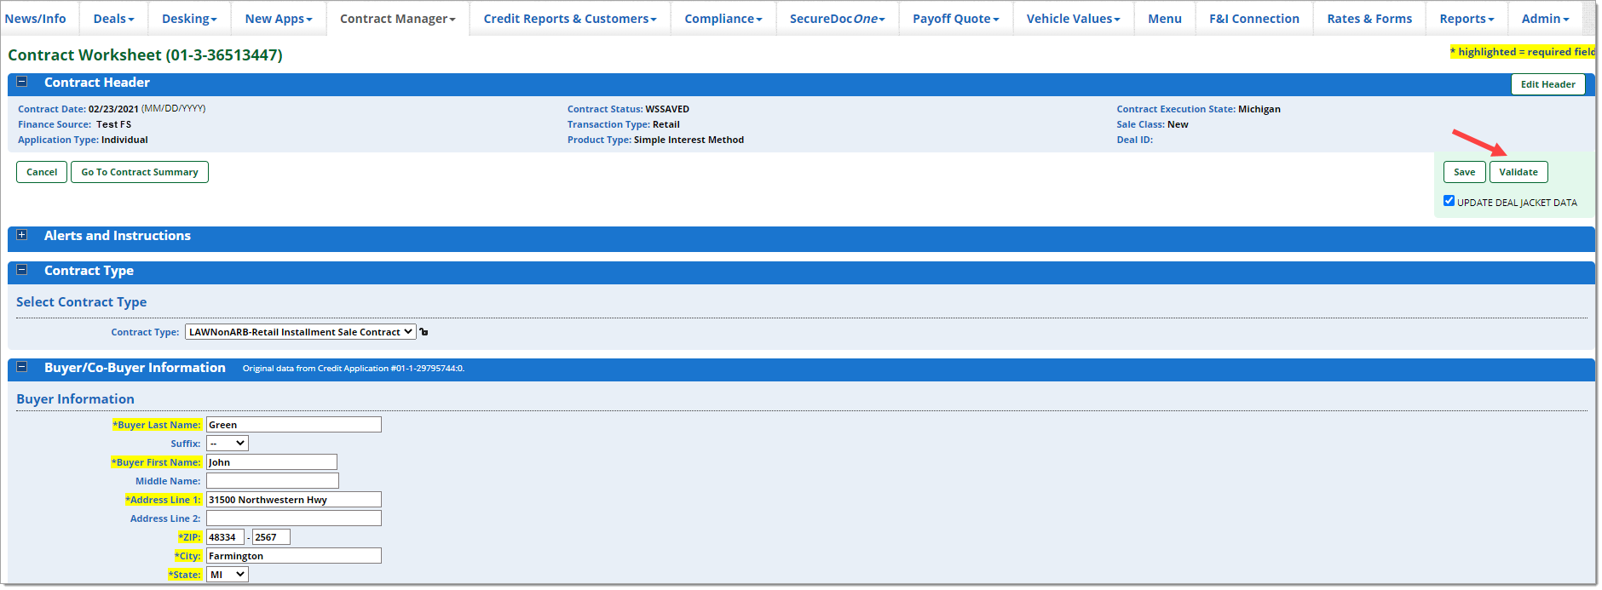Image resolution: width=1602 pixels, height=590 pixels.
Task: Click the Transaction Type Retail text
Action: click(666, 124)
